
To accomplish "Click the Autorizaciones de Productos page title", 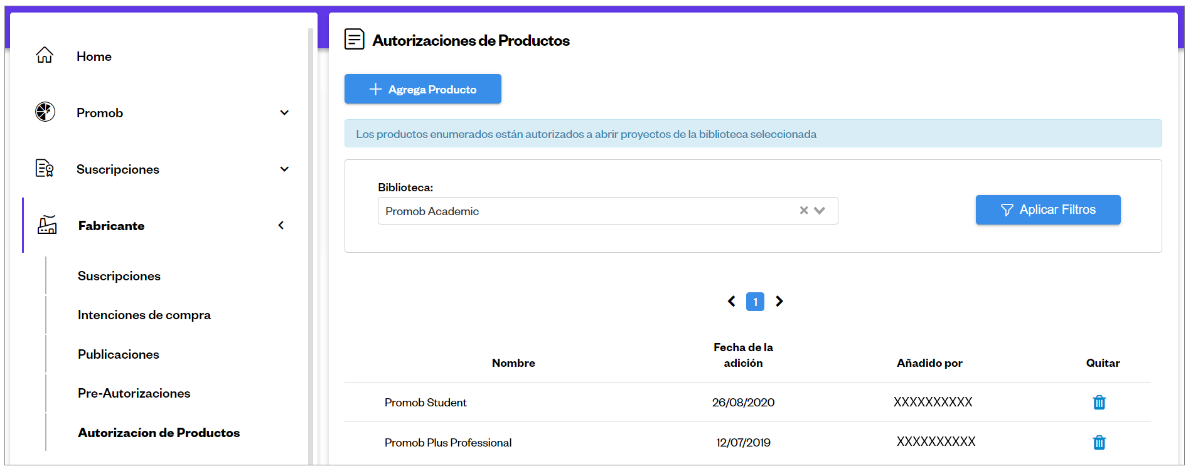I will (x=471, y=41).
